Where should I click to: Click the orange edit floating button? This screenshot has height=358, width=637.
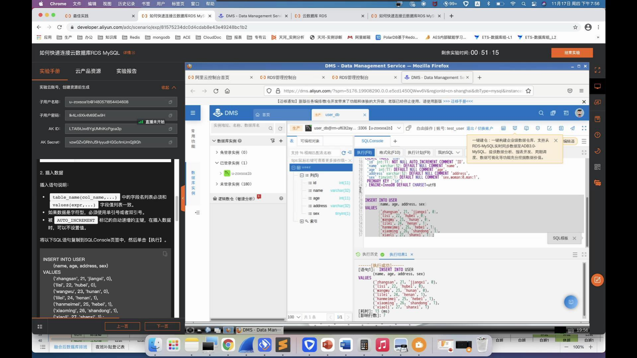point(597,280)
